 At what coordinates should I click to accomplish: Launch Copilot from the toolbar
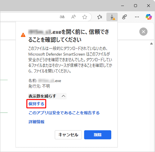[149, 17]
